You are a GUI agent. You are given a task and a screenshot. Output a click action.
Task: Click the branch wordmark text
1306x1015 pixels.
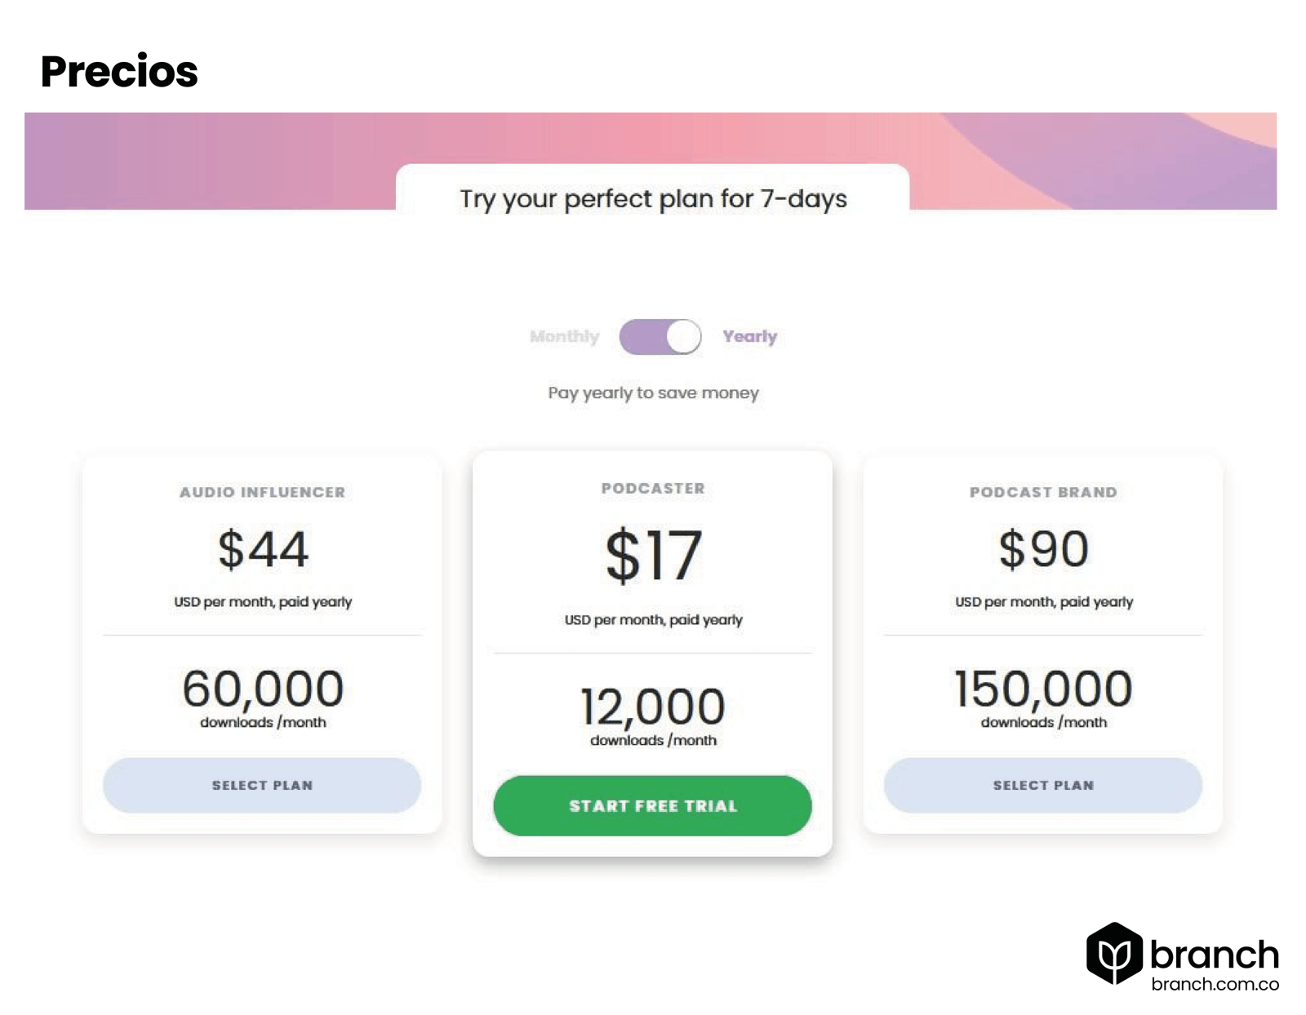(x=1214, y=954)
